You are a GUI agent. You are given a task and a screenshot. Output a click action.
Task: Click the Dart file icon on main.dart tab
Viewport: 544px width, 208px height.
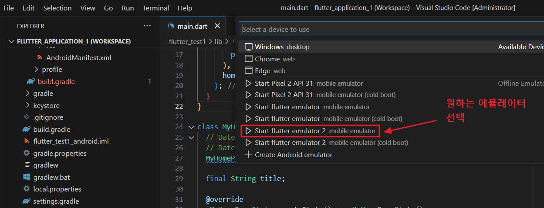(x=171, y=26)
